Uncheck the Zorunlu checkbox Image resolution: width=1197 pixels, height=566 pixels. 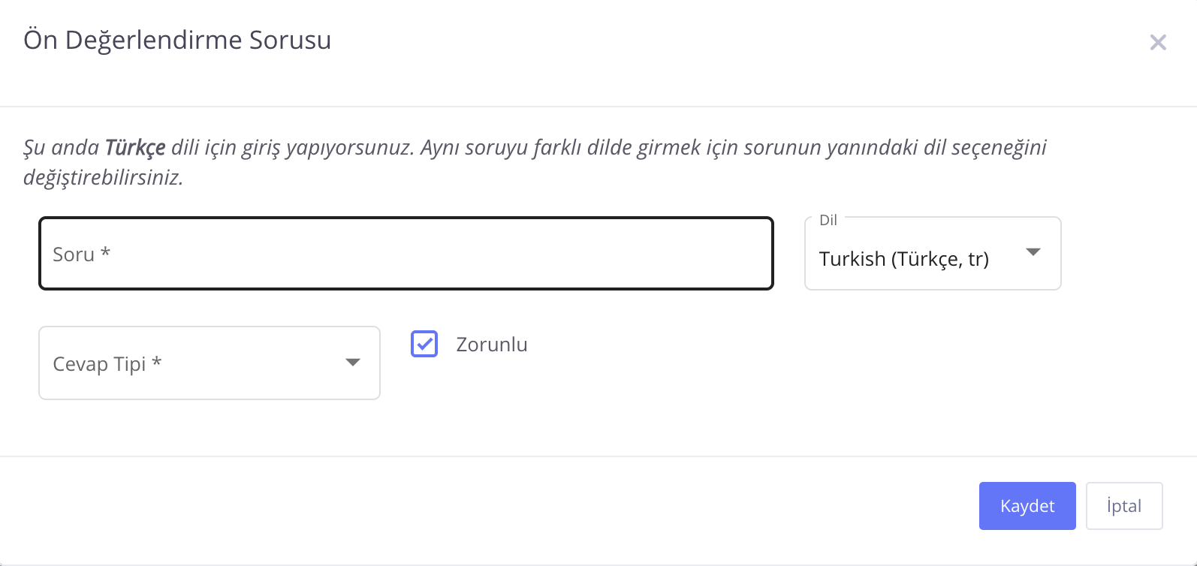(424, 344)
